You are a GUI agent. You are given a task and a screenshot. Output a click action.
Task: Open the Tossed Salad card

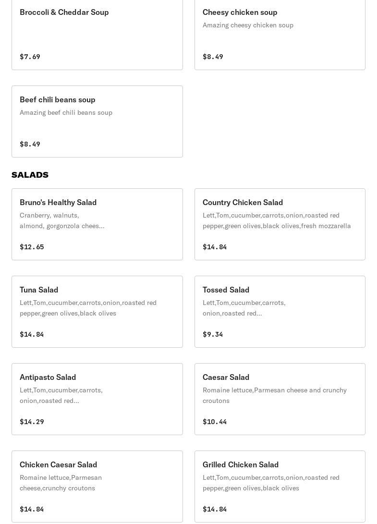[x=280, y=311]
